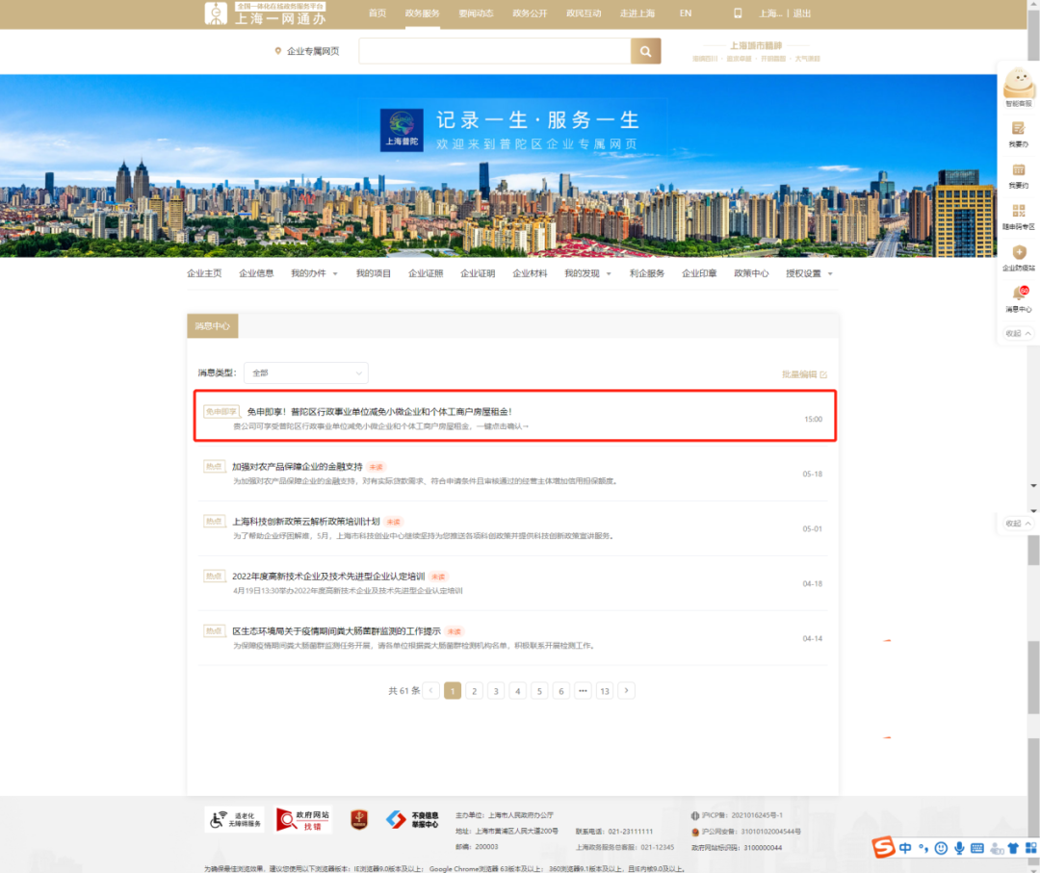
Task: Click Sogou input method microphone icon
Action: [x=959, y=848]
